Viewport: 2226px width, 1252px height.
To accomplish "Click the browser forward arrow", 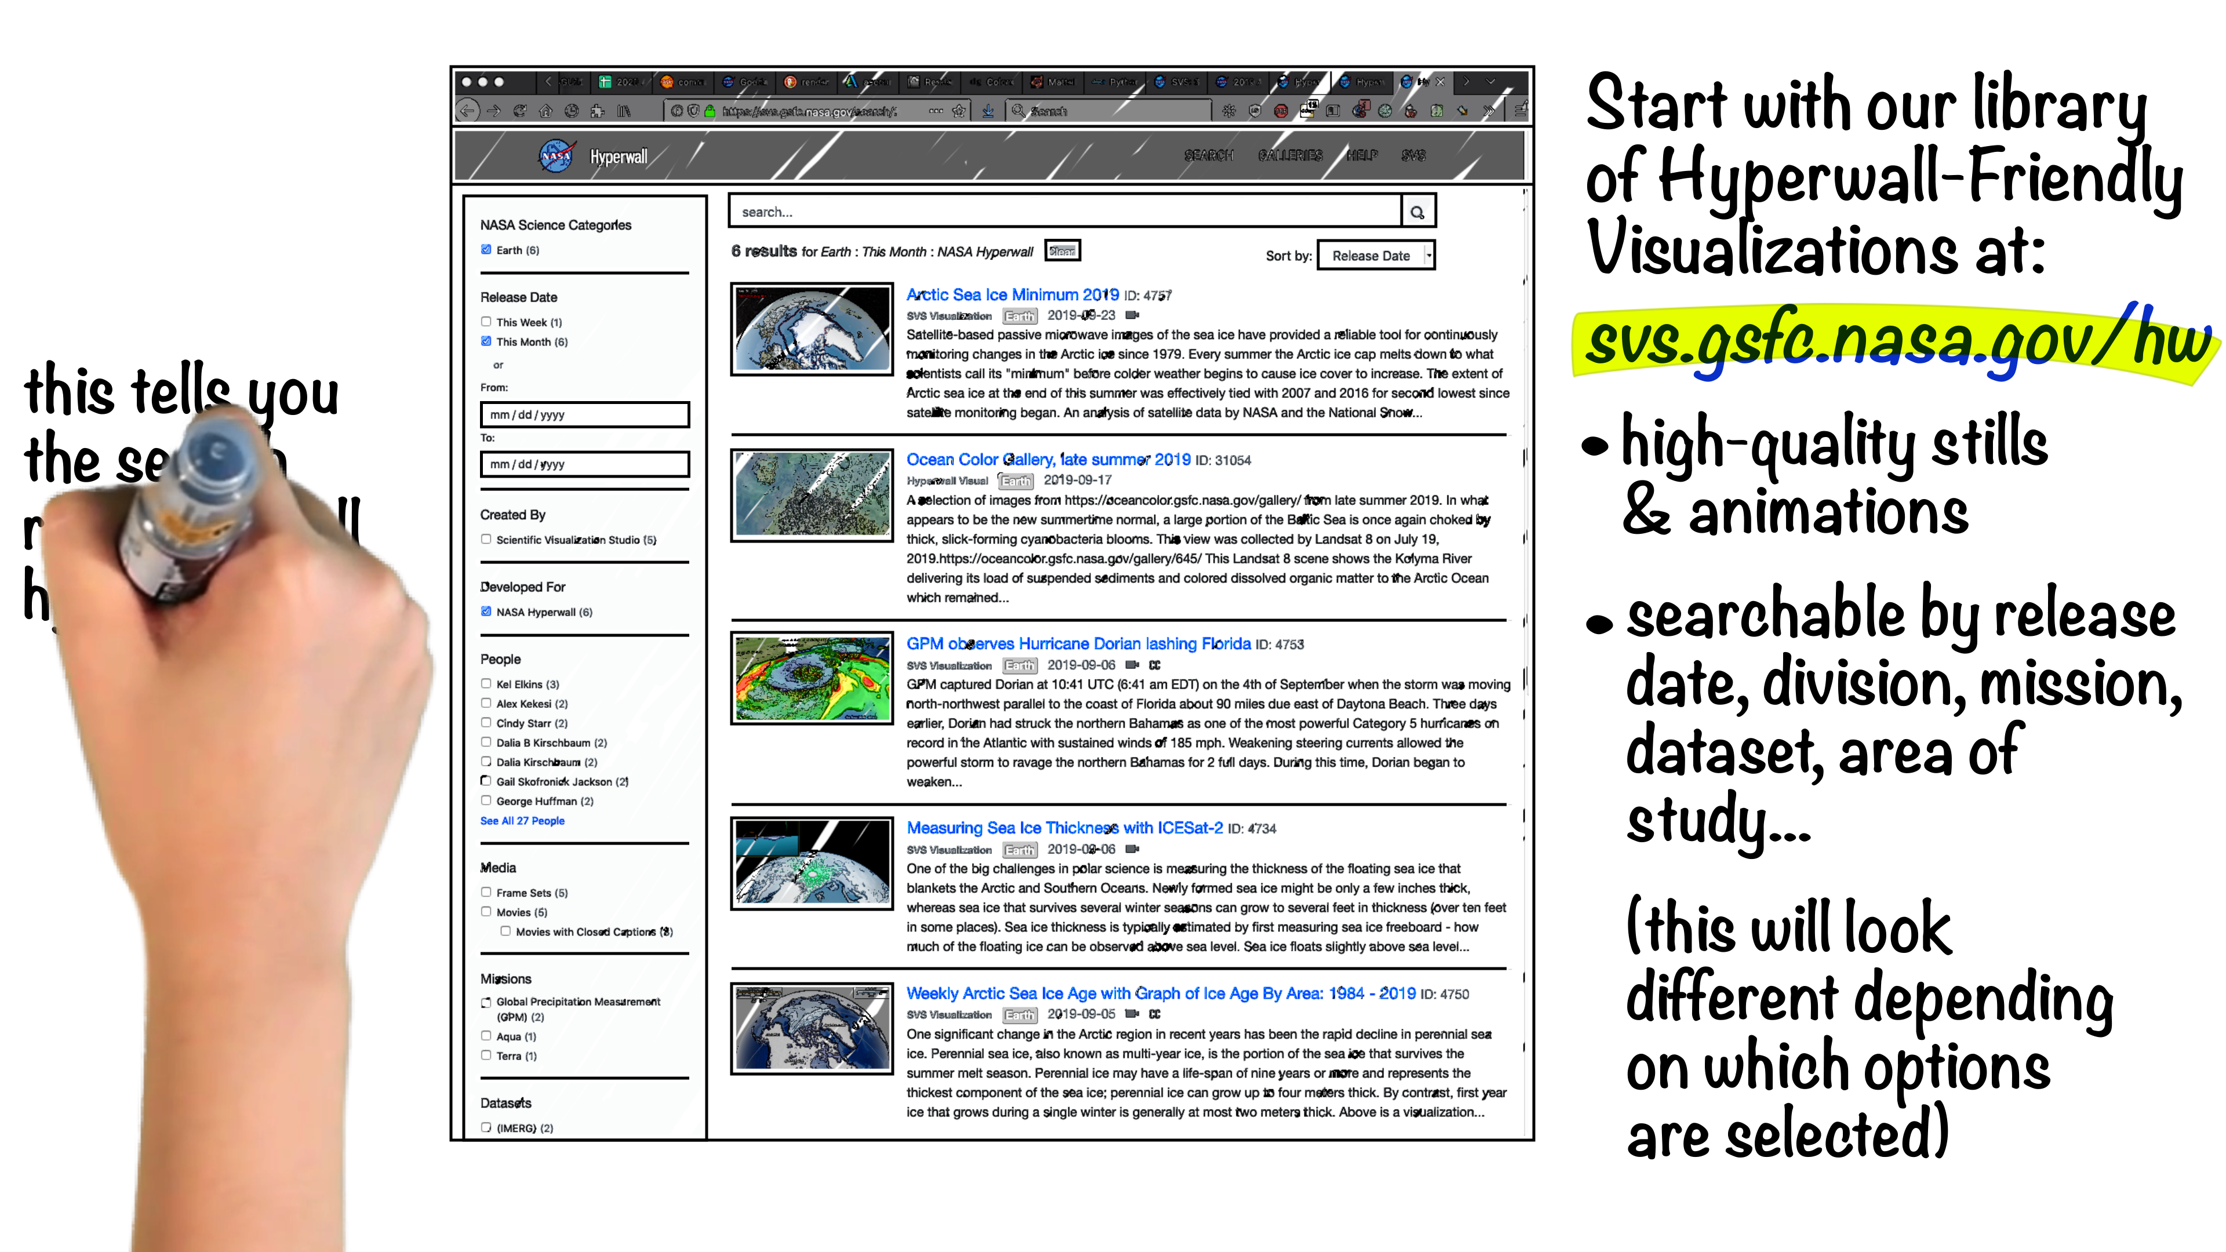I will pyautogui.click(x=493, y=111).
